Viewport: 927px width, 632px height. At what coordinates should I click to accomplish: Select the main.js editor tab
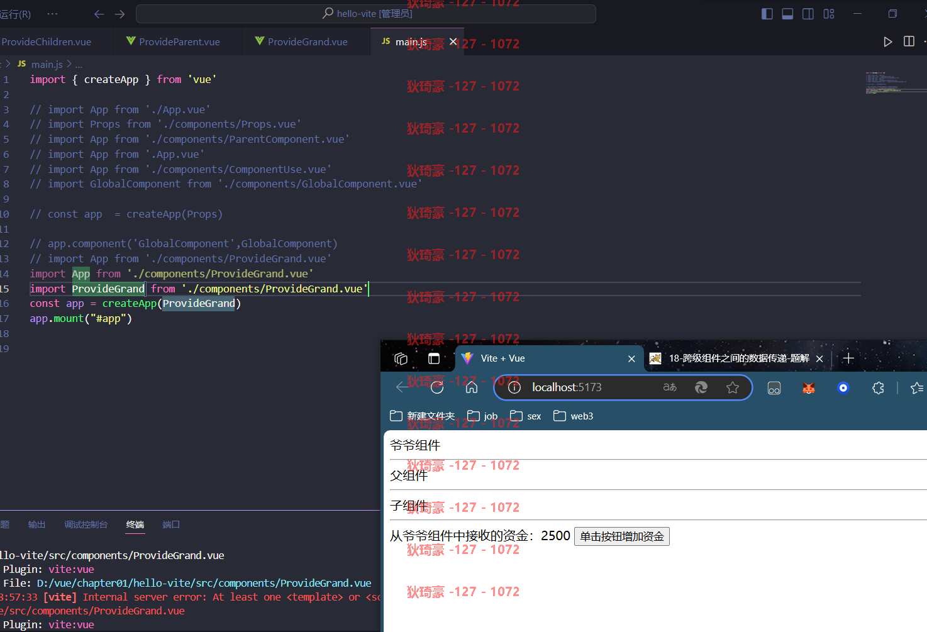411,42
